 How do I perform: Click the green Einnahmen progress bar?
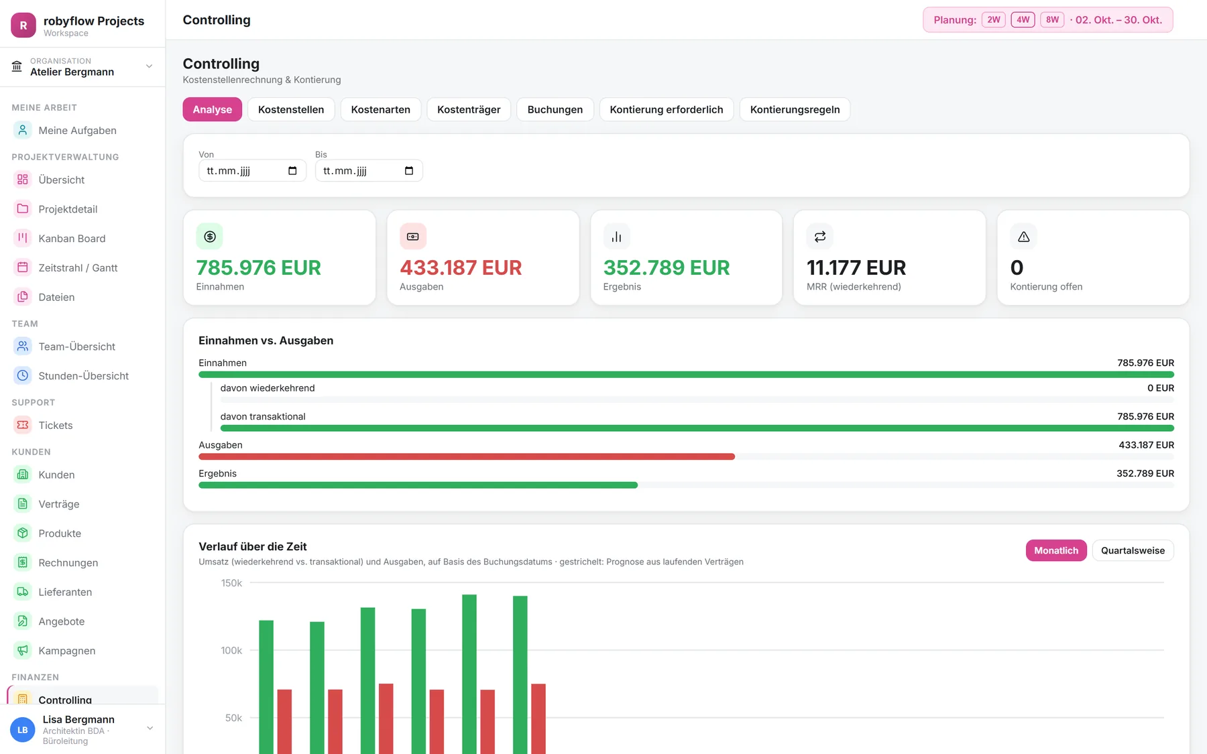tap(687, 375)
